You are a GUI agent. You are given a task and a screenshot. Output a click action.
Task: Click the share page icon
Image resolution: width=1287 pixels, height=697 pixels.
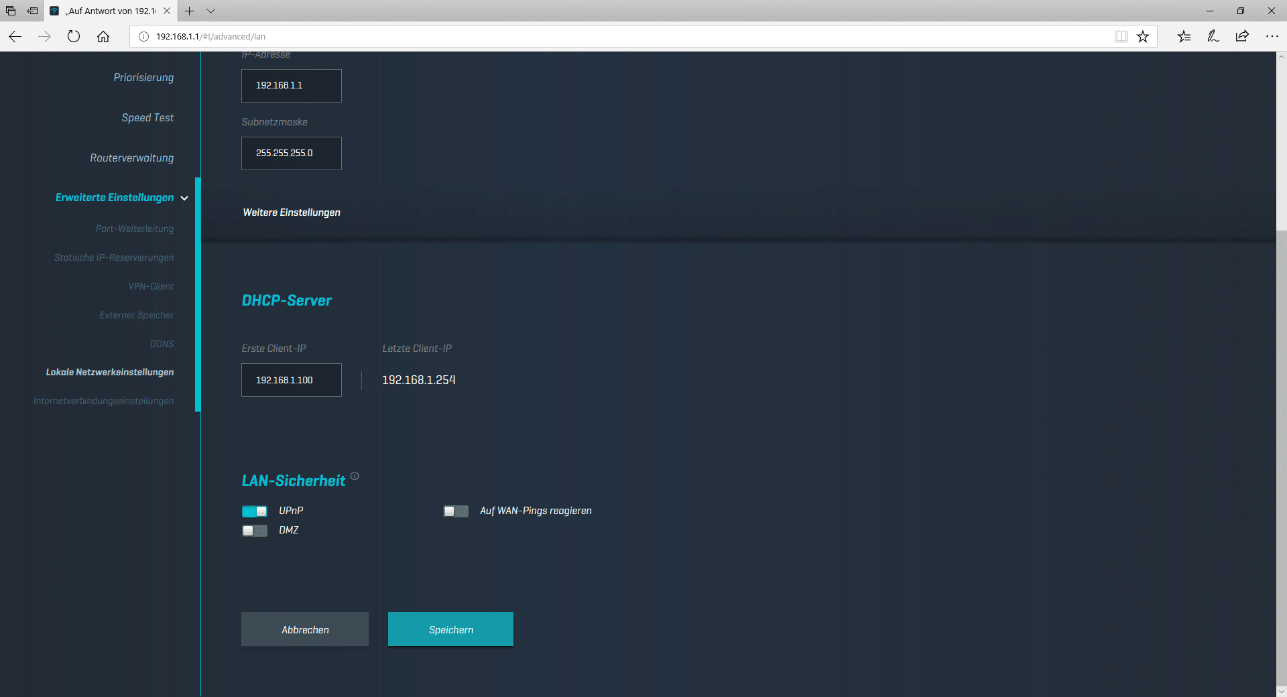click(x=1242, y=37)
